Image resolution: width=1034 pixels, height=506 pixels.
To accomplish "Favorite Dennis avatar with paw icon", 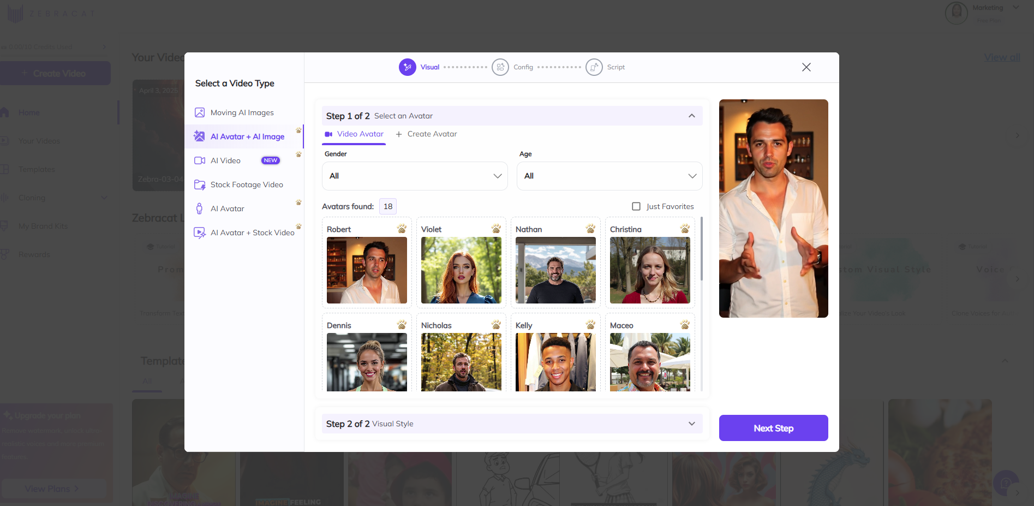I will 402,325.
